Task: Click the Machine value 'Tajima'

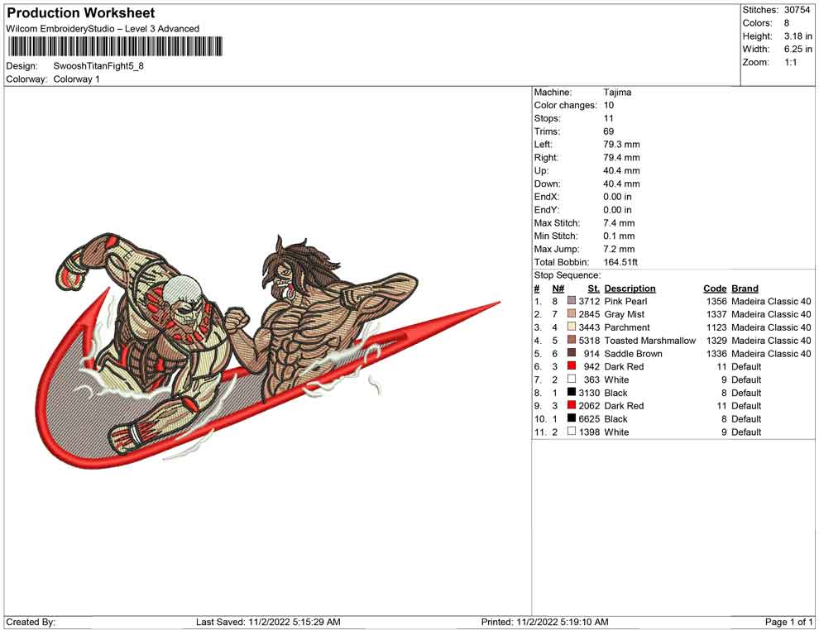Action: (x=617, y=93)
